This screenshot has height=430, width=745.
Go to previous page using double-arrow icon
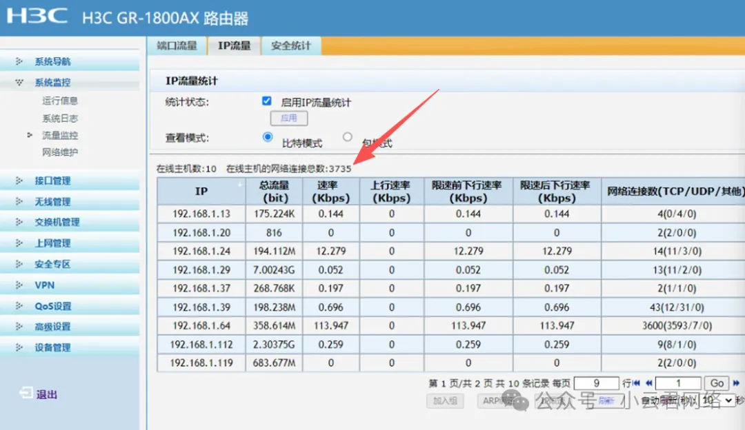(648, 383)
